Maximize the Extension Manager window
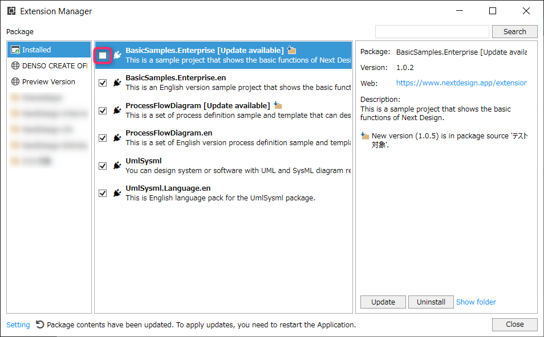 click(x=493, y=11)
